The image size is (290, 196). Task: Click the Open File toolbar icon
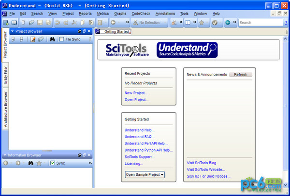click(x=31, y=23)
